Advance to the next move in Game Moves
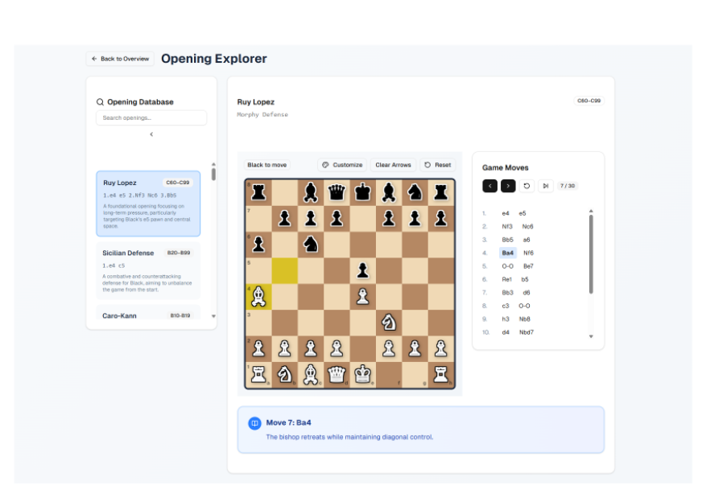This screenshot has width=702, height=502. click(508, 186)
